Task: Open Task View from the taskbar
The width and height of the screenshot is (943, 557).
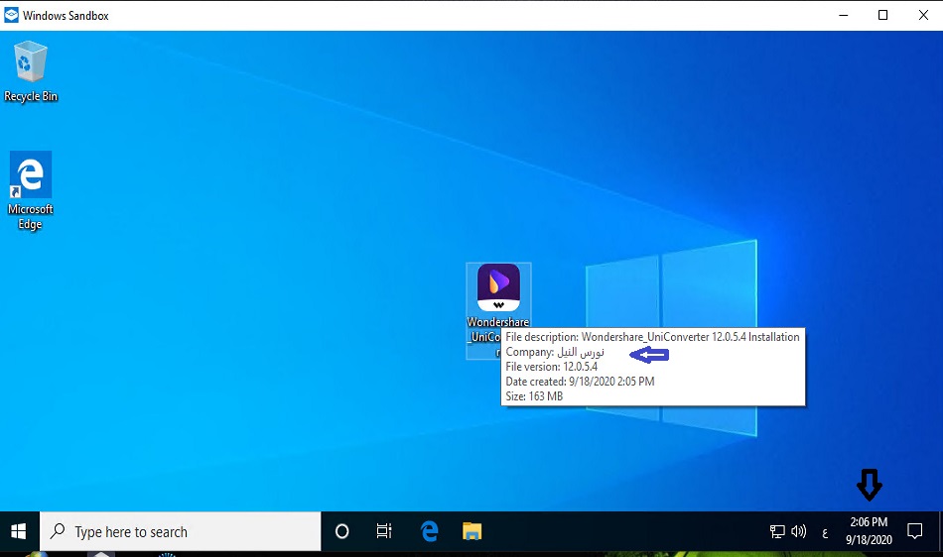Action: click(384, 532)
